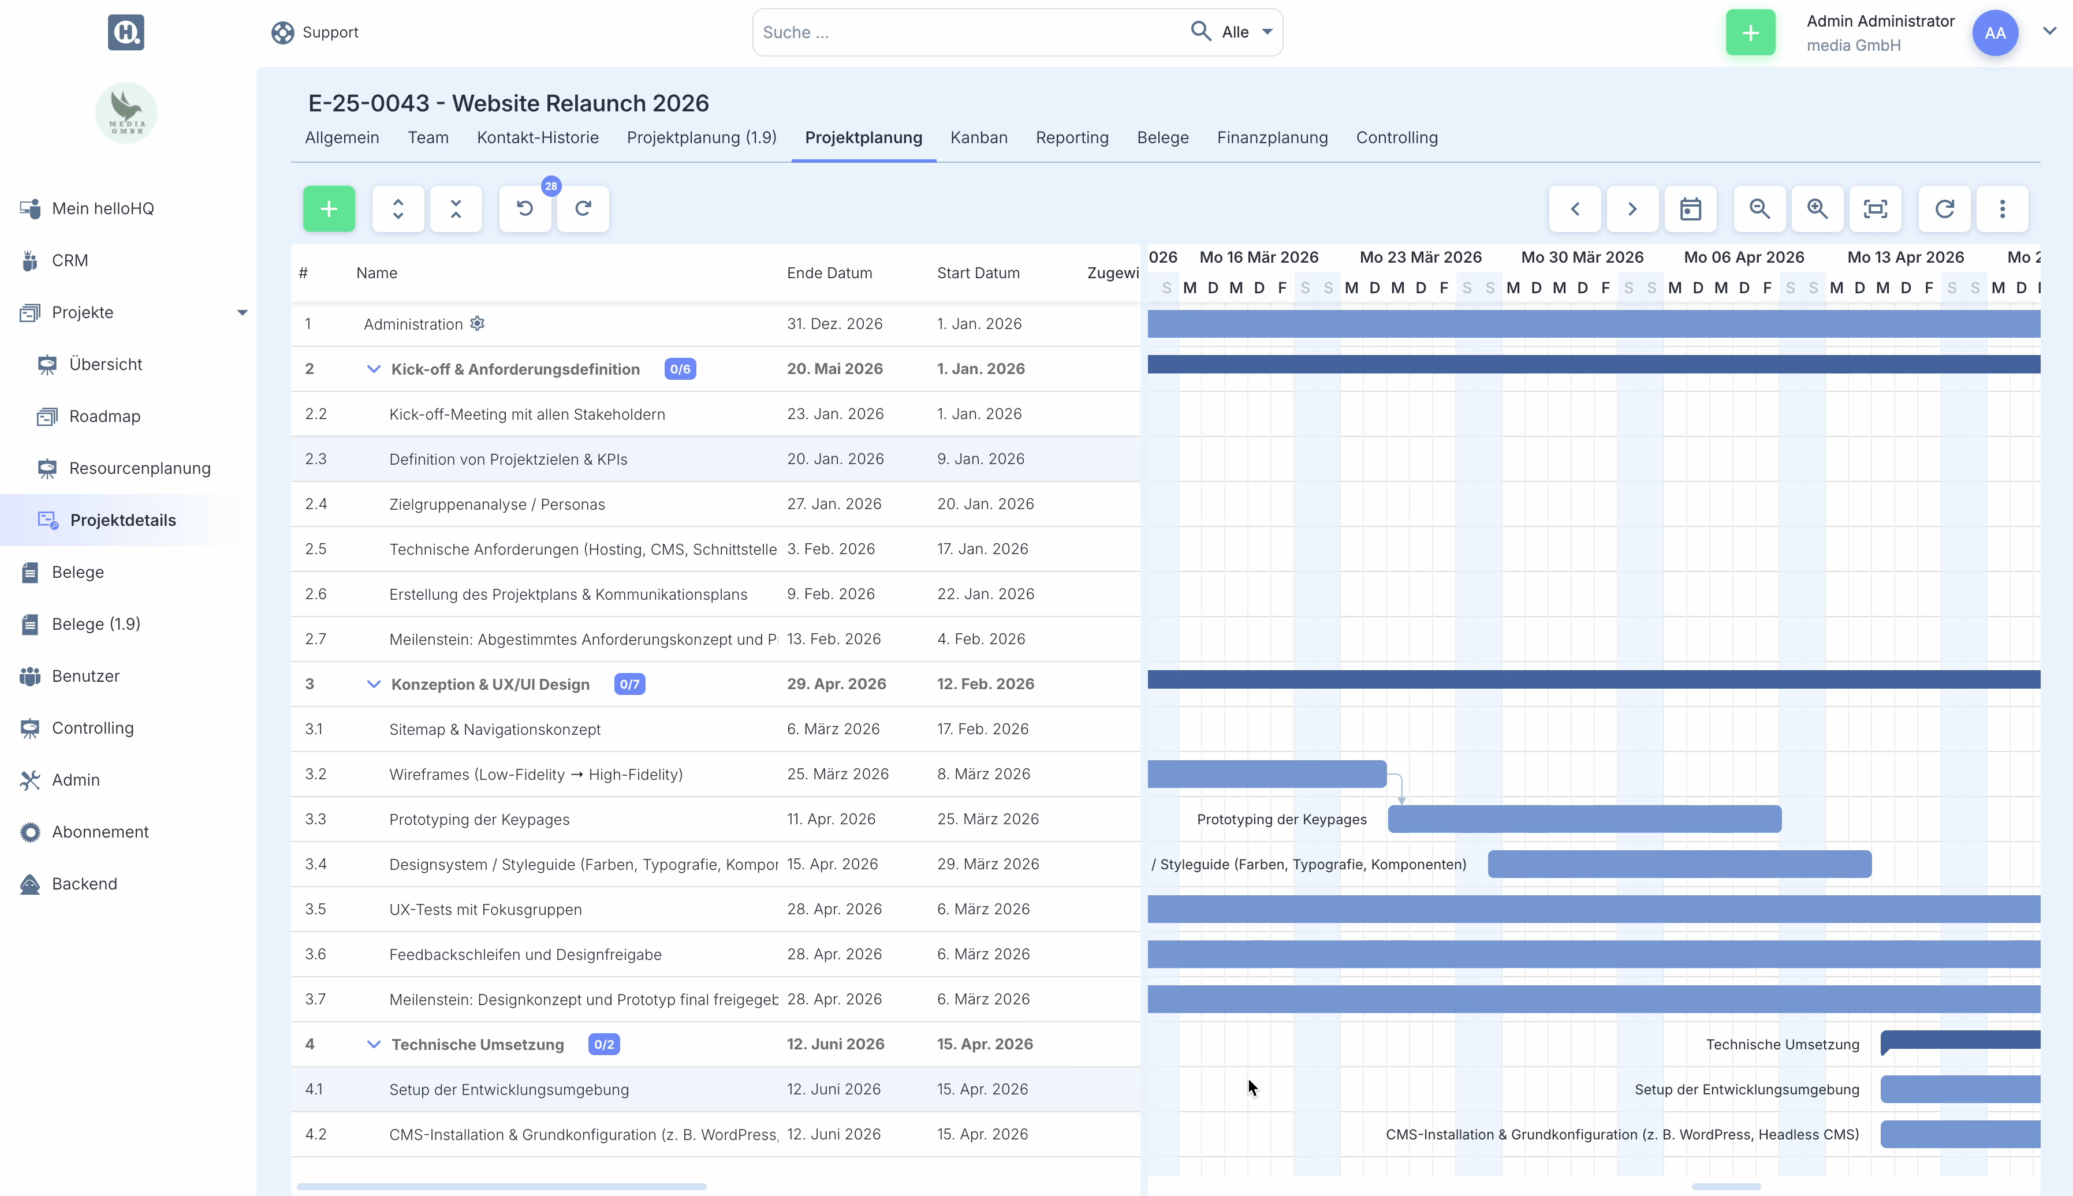The width and height of the screenshot is (2073, 1196).
Task: Collapse Konzeption & UX/UI Design group
Action: coord(373,684)
